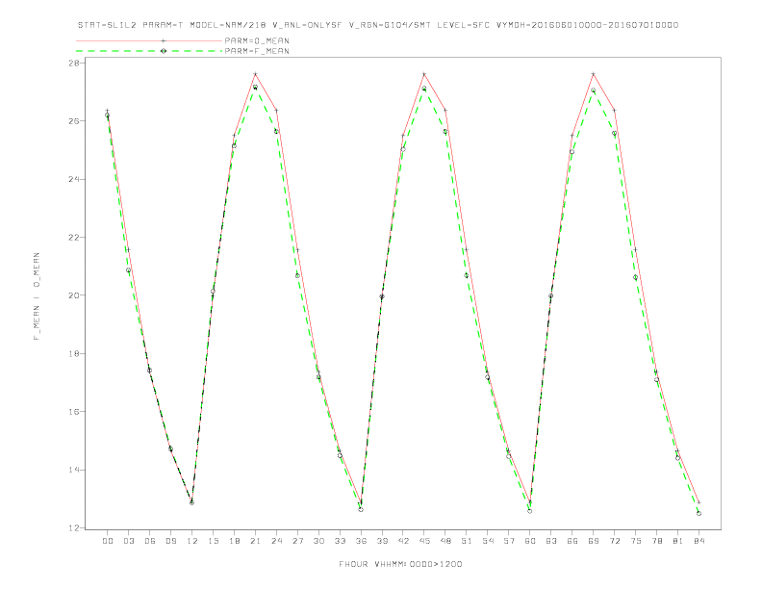
Task: Click x-axis forecast hour label 57
Action: point(509,541)
